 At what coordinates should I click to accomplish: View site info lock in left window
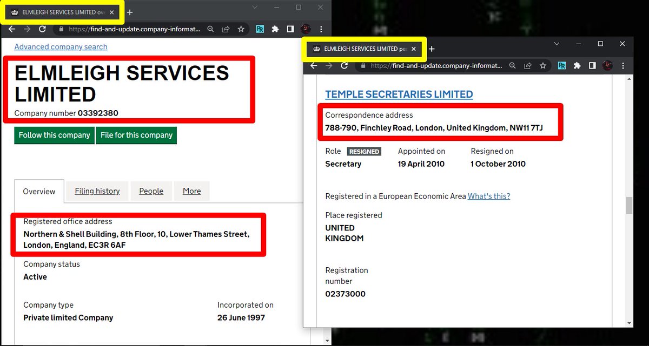coord(61,29)
